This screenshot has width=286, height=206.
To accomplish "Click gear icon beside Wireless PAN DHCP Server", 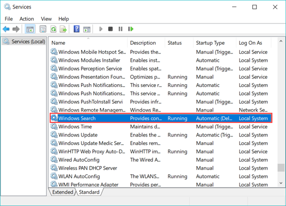I will tap(54, 167).
